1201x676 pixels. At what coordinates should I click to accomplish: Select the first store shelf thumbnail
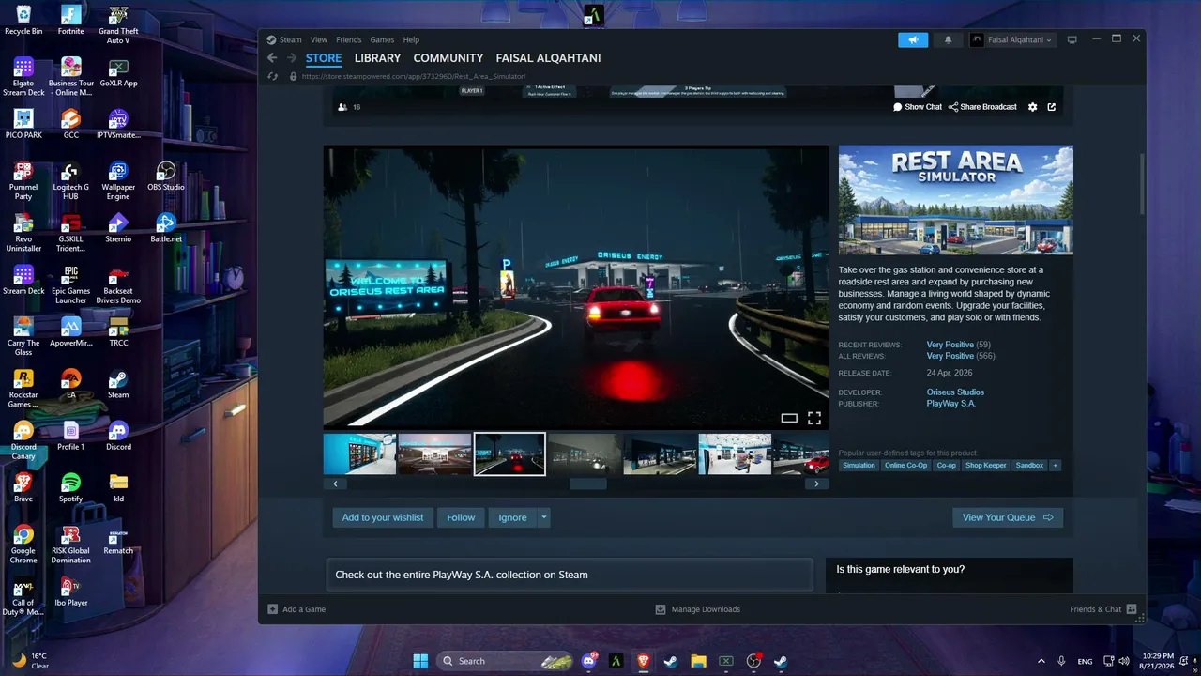(x=359, y=454)
